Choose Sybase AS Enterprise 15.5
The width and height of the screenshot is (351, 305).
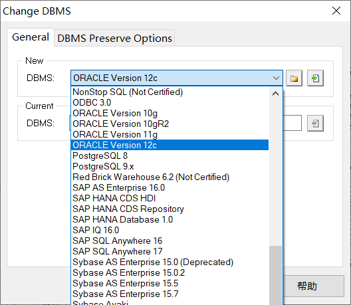click(170, 283)
